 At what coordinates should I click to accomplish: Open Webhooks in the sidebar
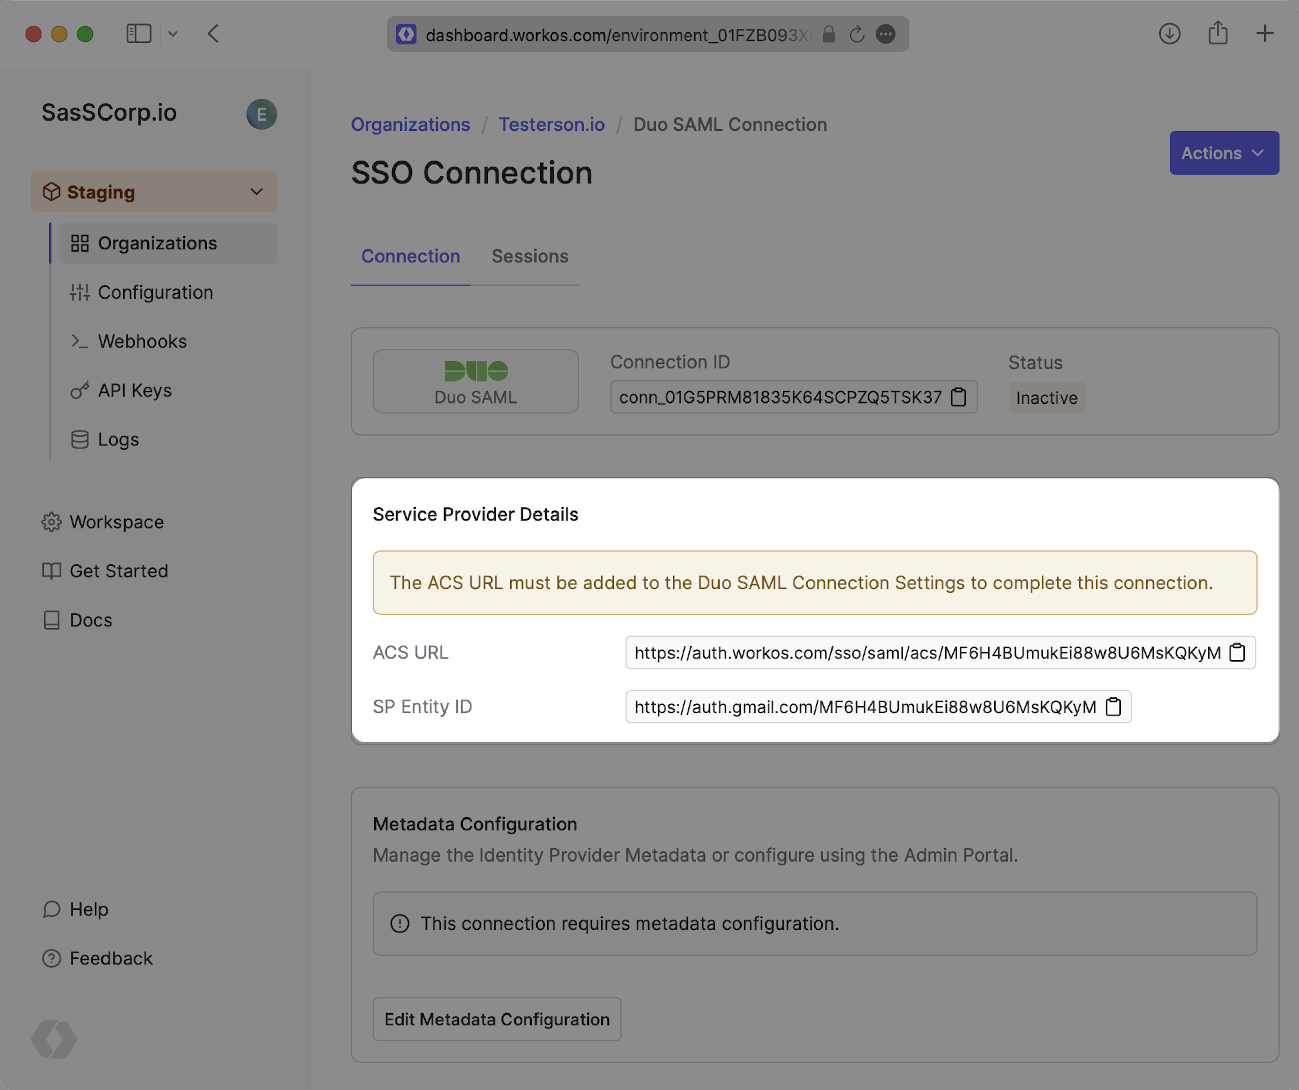(x=142, y=341)
